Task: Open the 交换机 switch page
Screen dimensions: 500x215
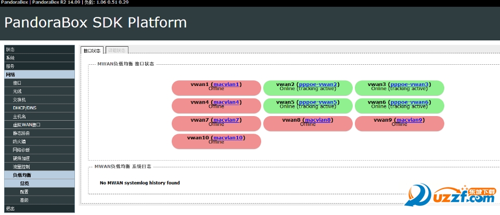Action: click(x=40, y=99)
